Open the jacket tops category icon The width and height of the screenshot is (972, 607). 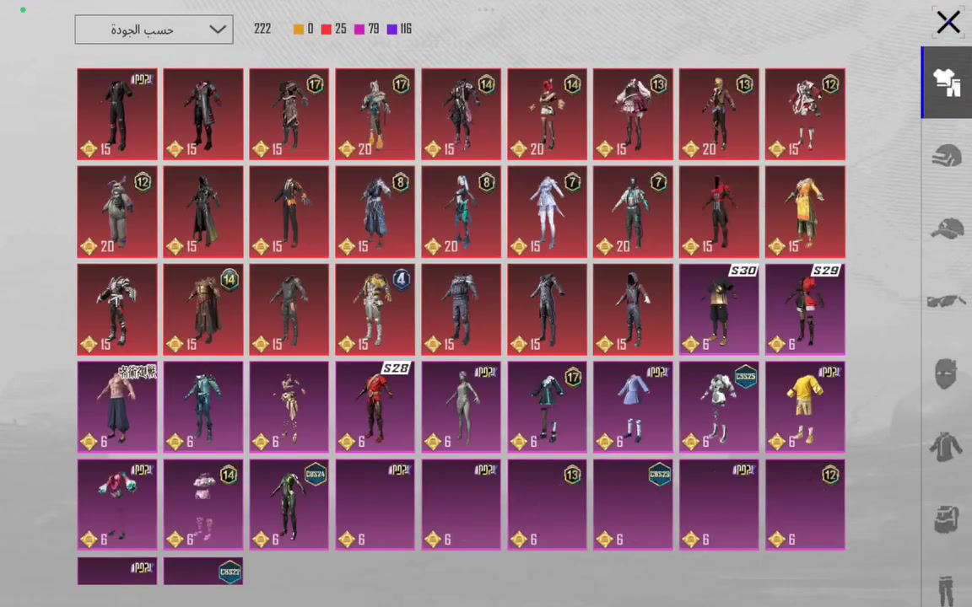tap(946, 446)
